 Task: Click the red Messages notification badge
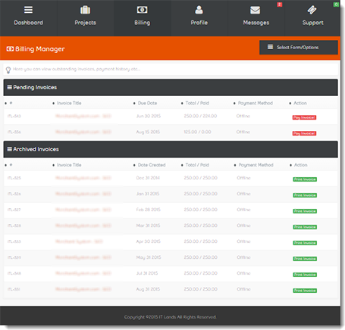point(279,5)
